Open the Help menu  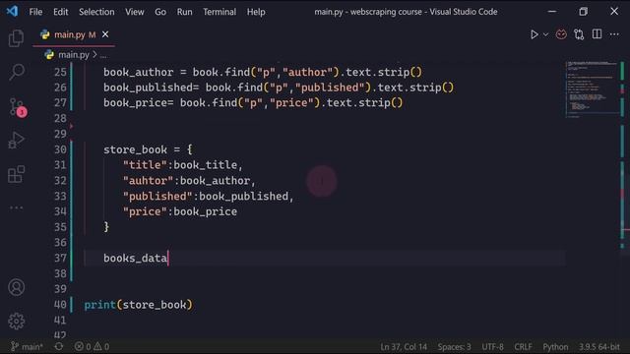click(x=256, y=12)
